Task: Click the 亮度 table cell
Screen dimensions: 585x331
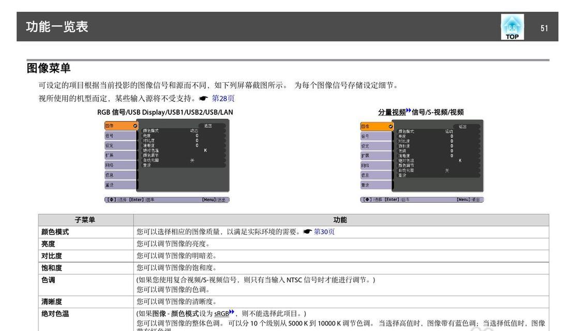Action: coord(86,244)
